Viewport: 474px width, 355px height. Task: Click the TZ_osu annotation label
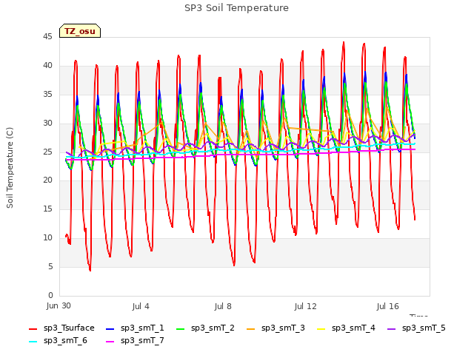(x=80, y=31)
